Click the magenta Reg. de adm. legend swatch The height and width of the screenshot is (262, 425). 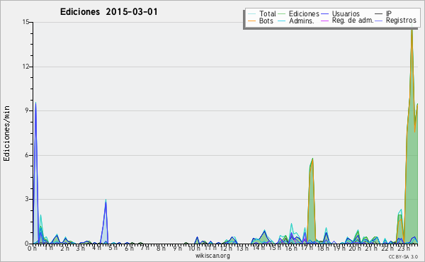pyautogui.click(x=324, y=21)
